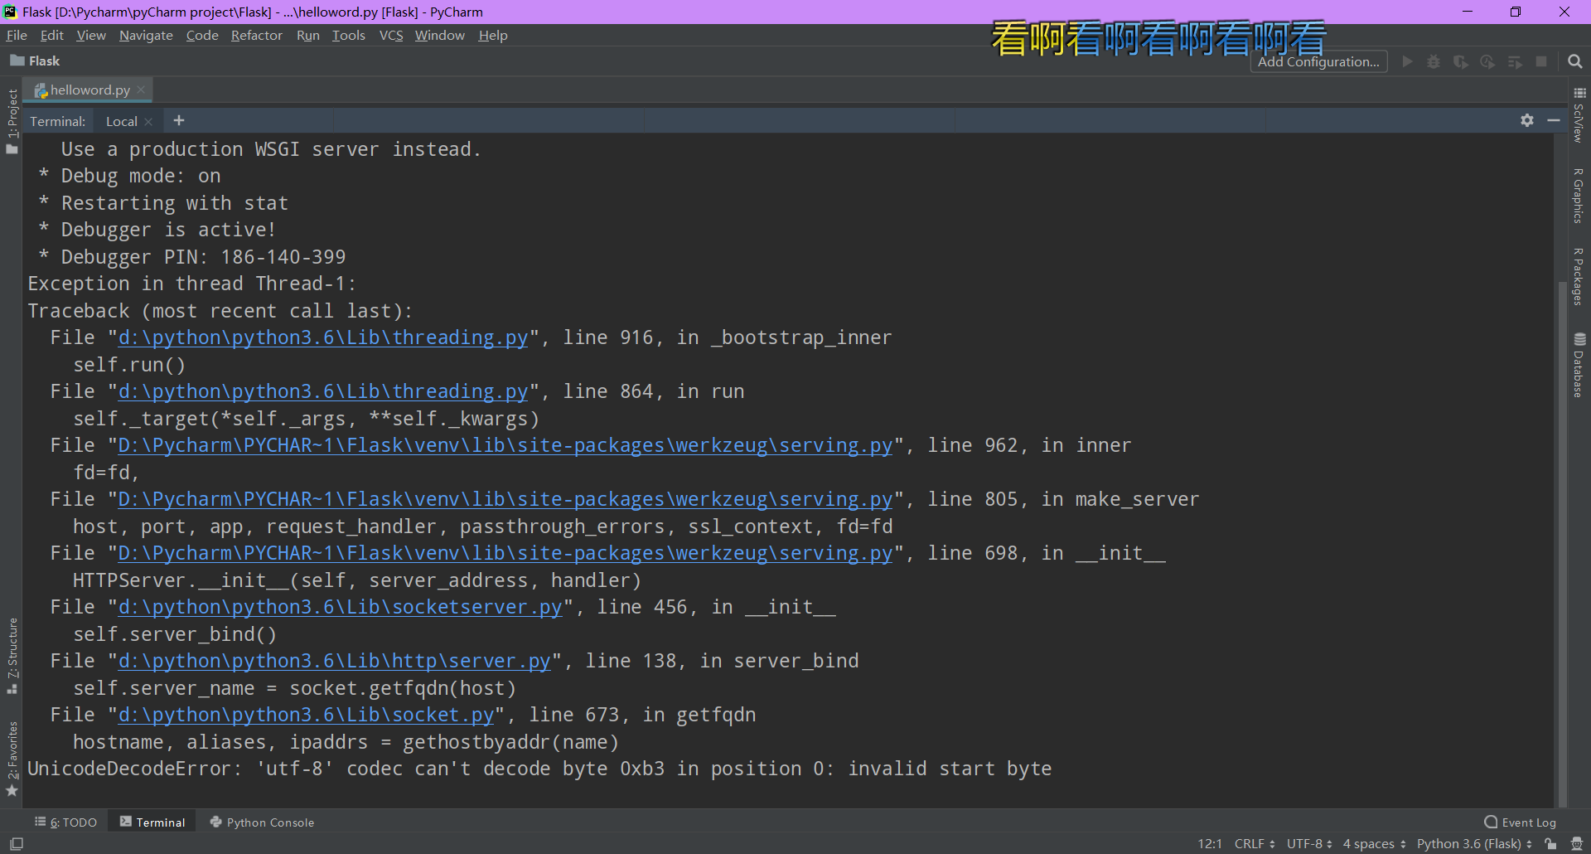1591x854 pixels.
Task: Close the helloword.py editor tab
Action: (141, 90)
